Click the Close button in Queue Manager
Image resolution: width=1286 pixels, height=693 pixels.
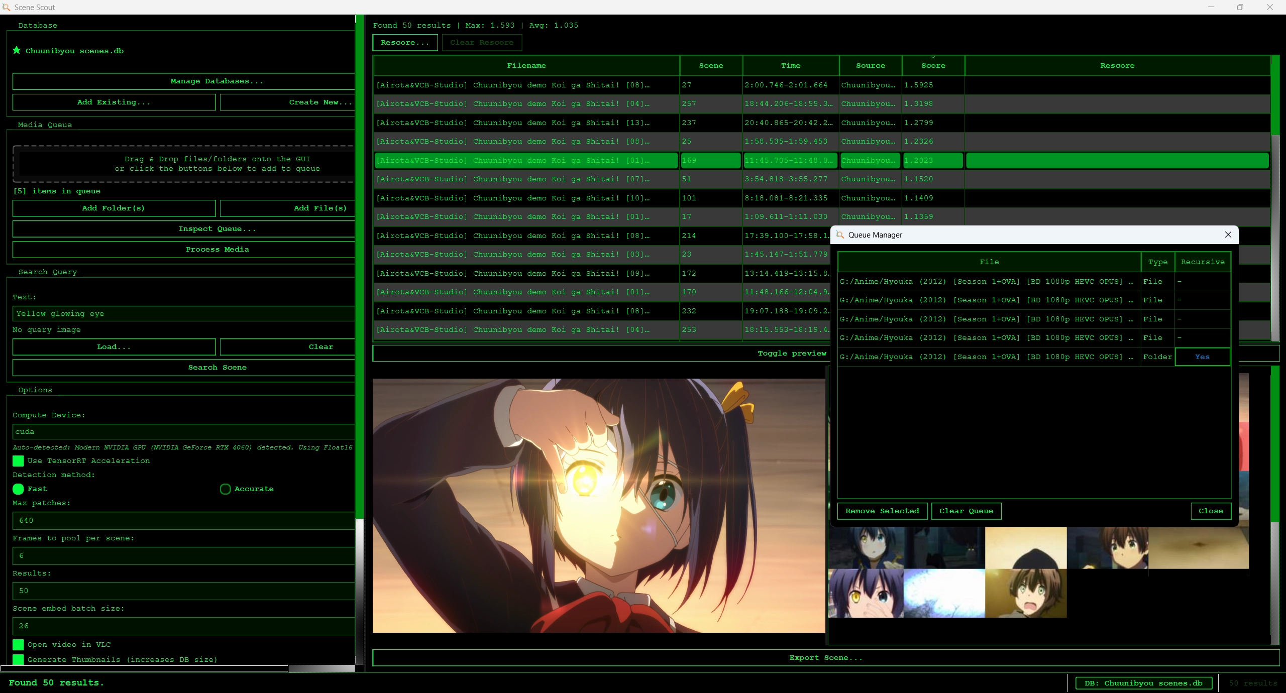pos(1211,511)
